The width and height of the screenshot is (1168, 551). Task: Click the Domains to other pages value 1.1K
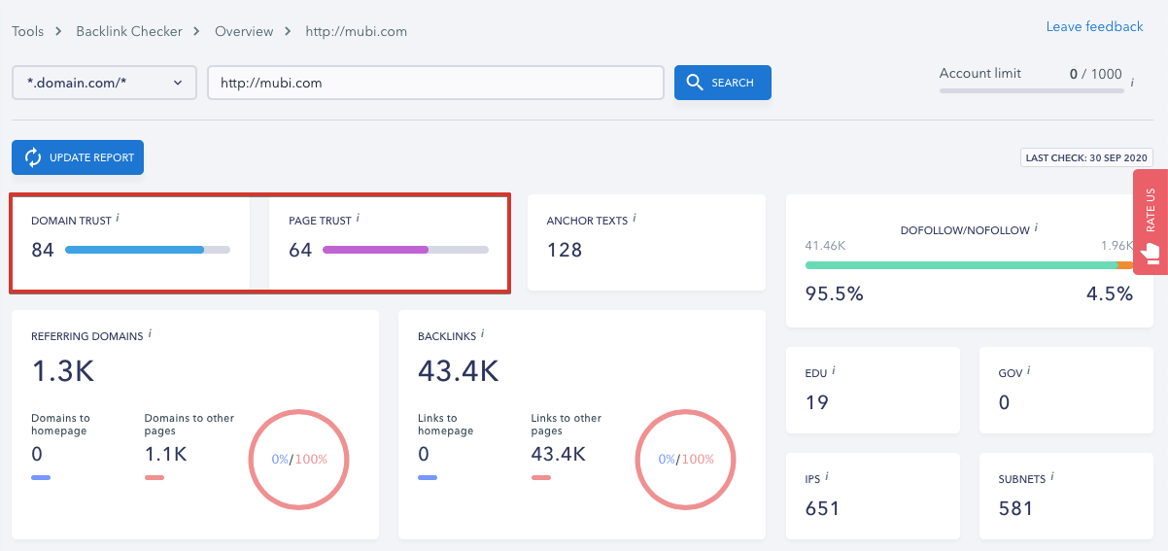pyautogui.click(x=166, y=454)
